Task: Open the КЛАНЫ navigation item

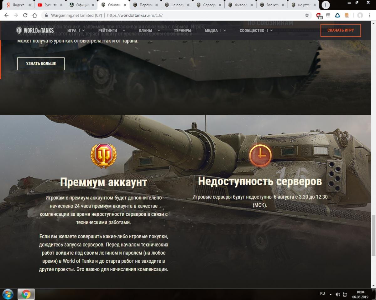Action: [x=145, y=30]
